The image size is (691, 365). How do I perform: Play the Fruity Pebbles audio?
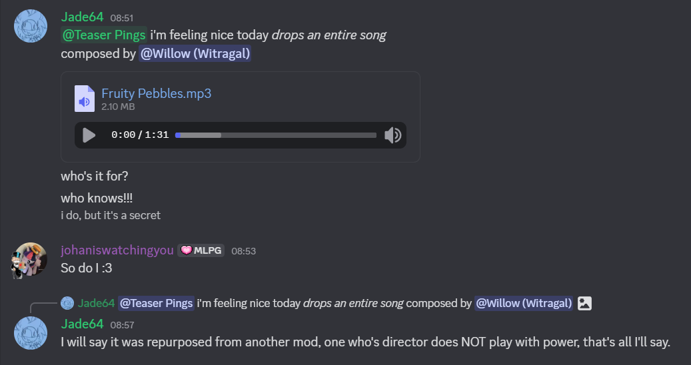tap(89, 135)
